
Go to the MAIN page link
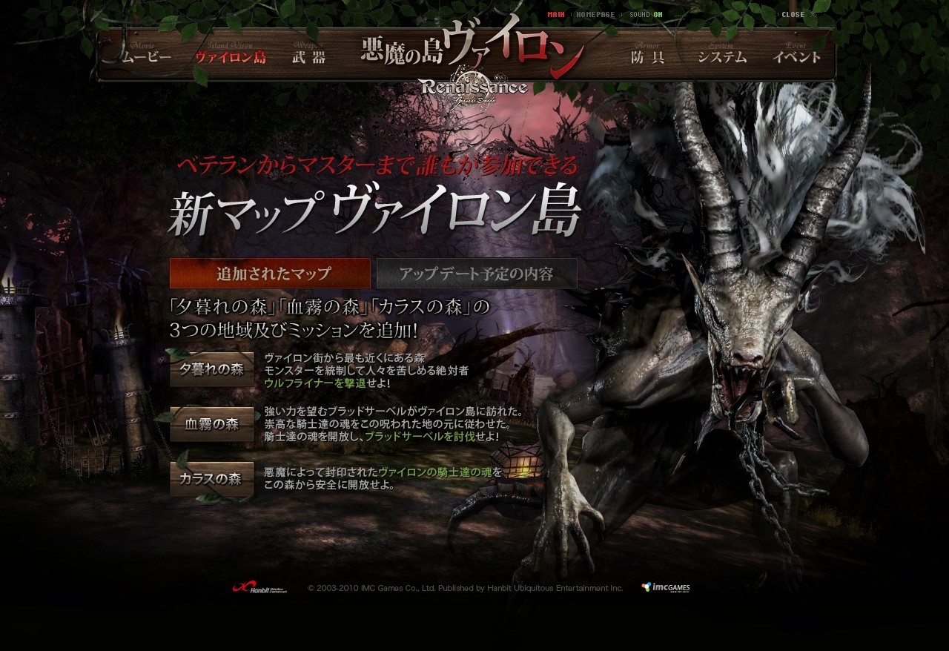(556, 14)
